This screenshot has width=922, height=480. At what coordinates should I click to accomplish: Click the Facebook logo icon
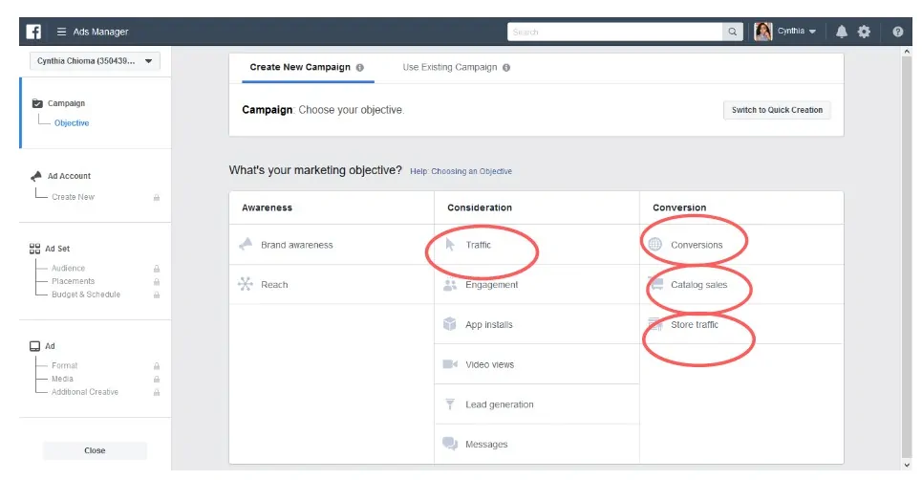tap(33, 32)
